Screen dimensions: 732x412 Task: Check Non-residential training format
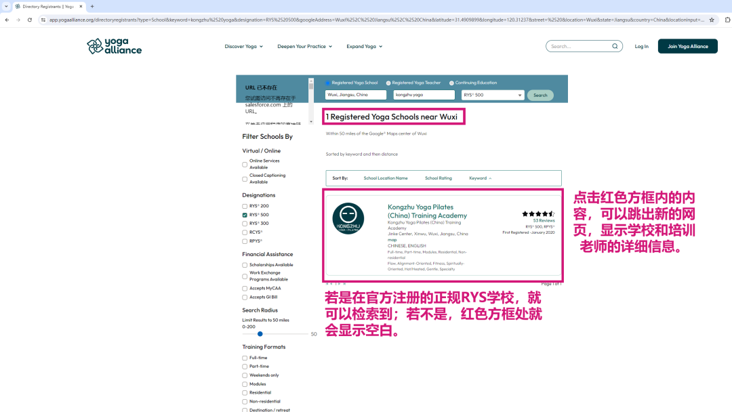245,402
